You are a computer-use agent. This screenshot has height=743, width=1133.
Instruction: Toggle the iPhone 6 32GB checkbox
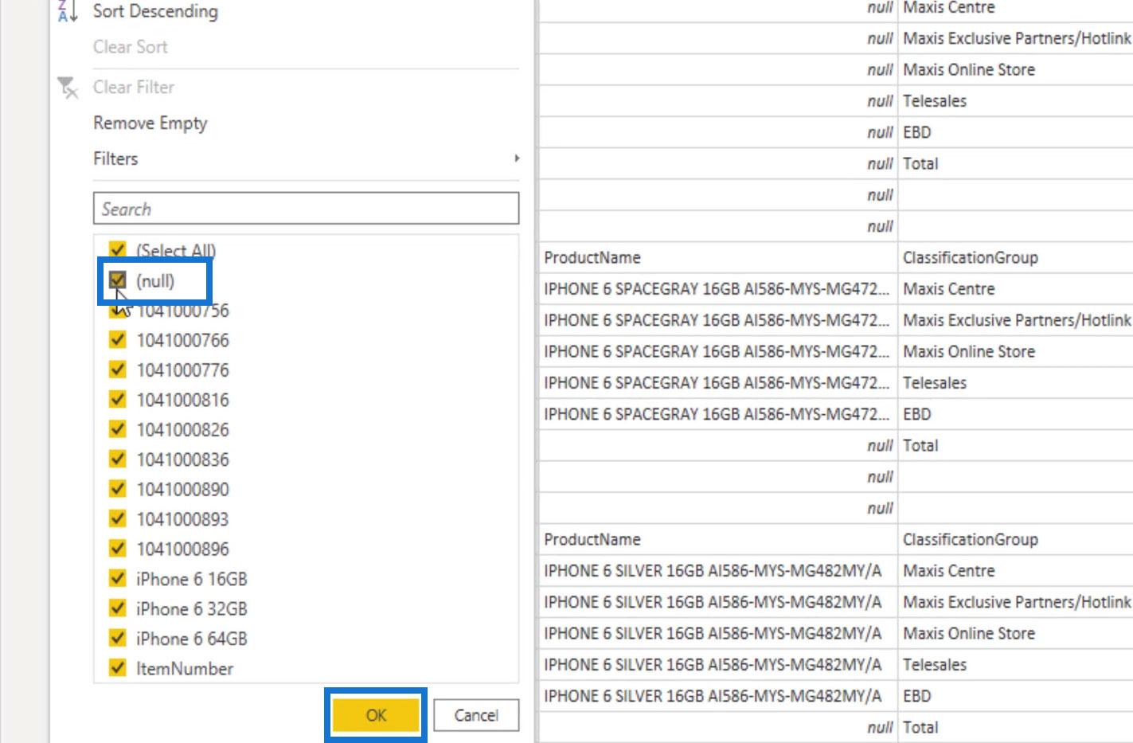[118, 608]
